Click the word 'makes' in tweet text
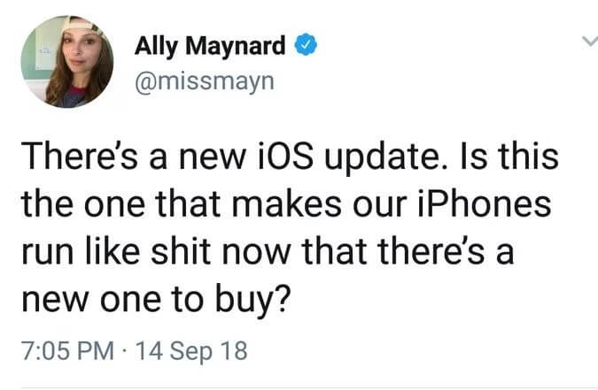Screen dimensions: 598x390 coord(286,203)
